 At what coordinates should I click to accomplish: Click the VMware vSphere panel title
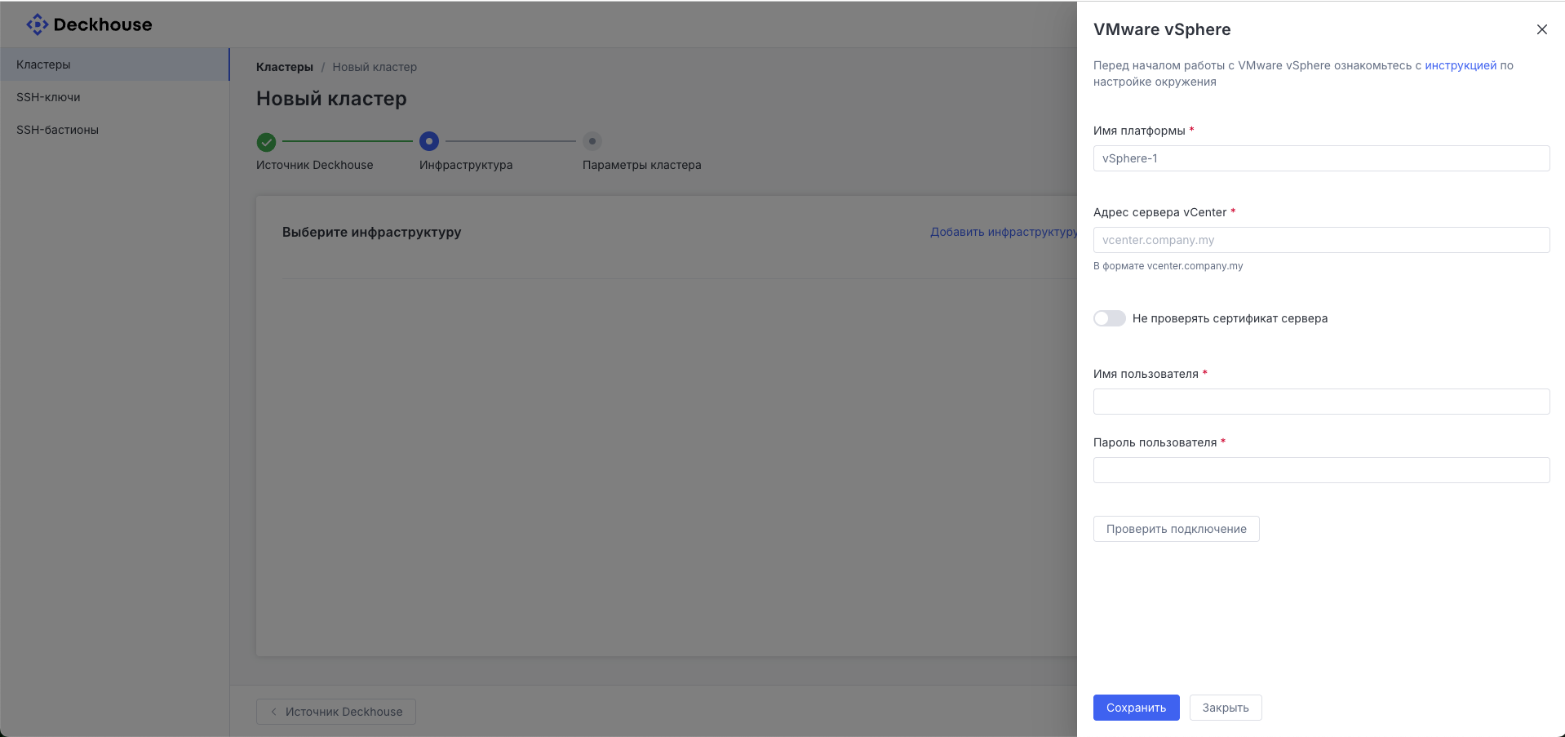(x=1162, y=29)
